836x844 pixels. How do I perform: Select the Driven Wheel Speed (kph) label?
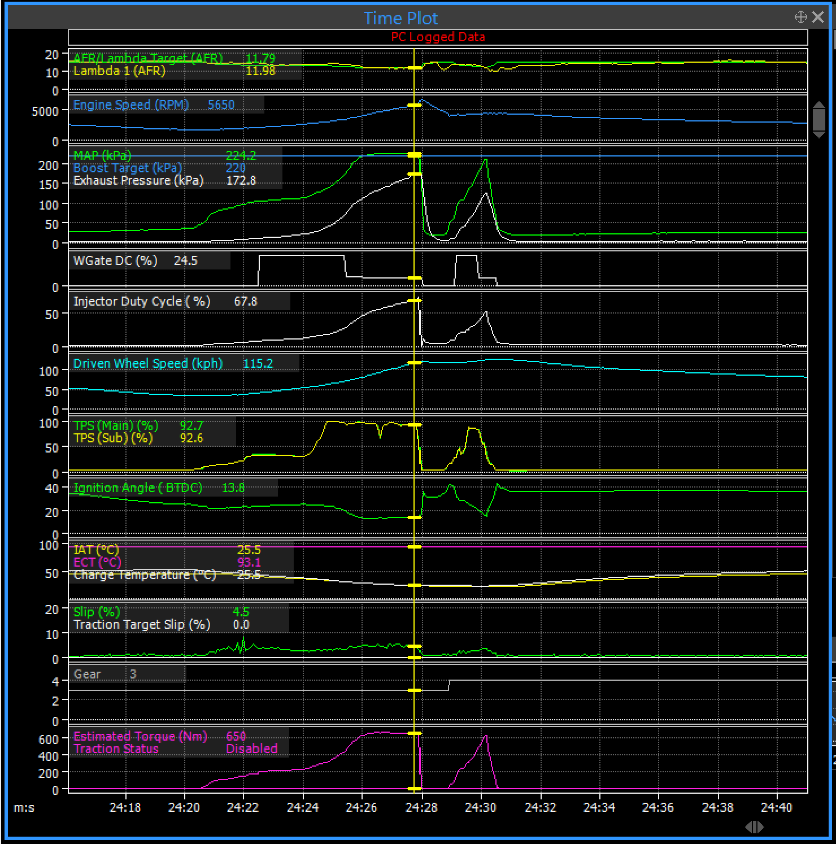[148, 363]
